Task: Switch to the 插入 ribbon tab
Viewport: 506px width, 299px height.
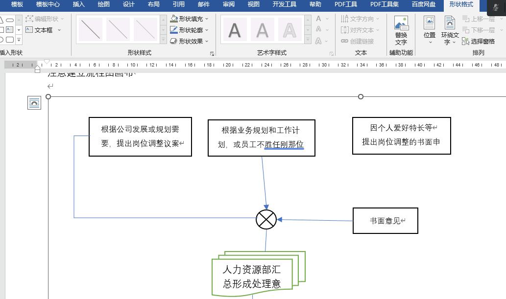Action: point(78,4)
